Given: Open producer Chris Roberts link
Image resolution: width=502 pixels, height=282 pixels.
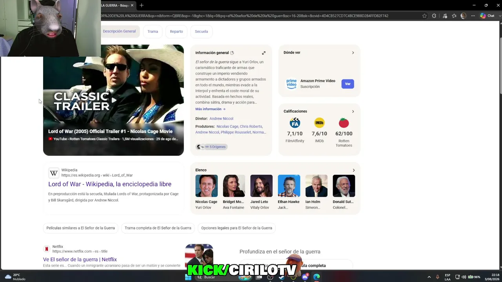Looking at the screenshot, I should [251, 127].
